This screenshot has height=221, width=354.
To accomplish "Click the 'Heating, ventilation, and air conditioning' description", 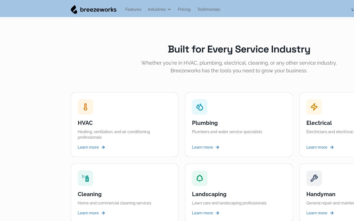I will pyautogui.click(x=114, y=135).
